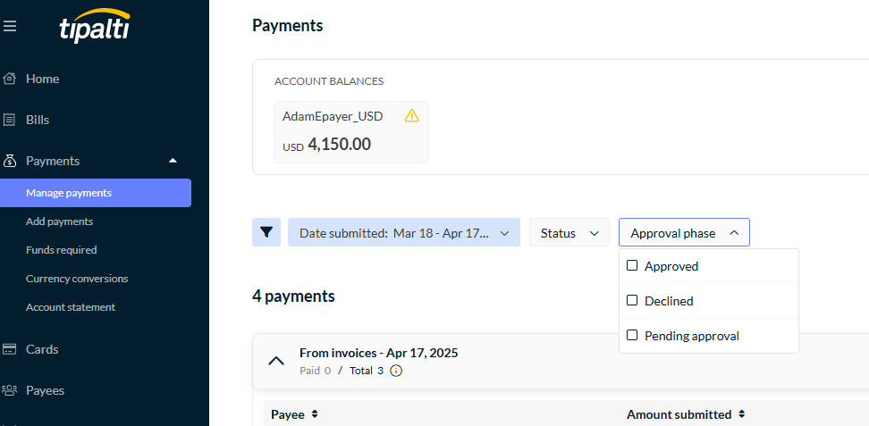
Task: Click the info icon beside Total 3
Action: (x=396, y=371)
